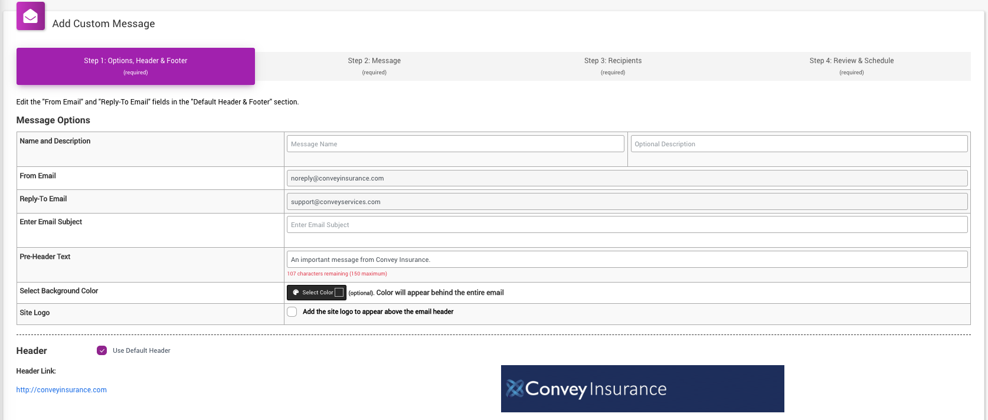Click the site logo checkbox label text
Viewport: 988px width, 420px height.
coord(378,312)
